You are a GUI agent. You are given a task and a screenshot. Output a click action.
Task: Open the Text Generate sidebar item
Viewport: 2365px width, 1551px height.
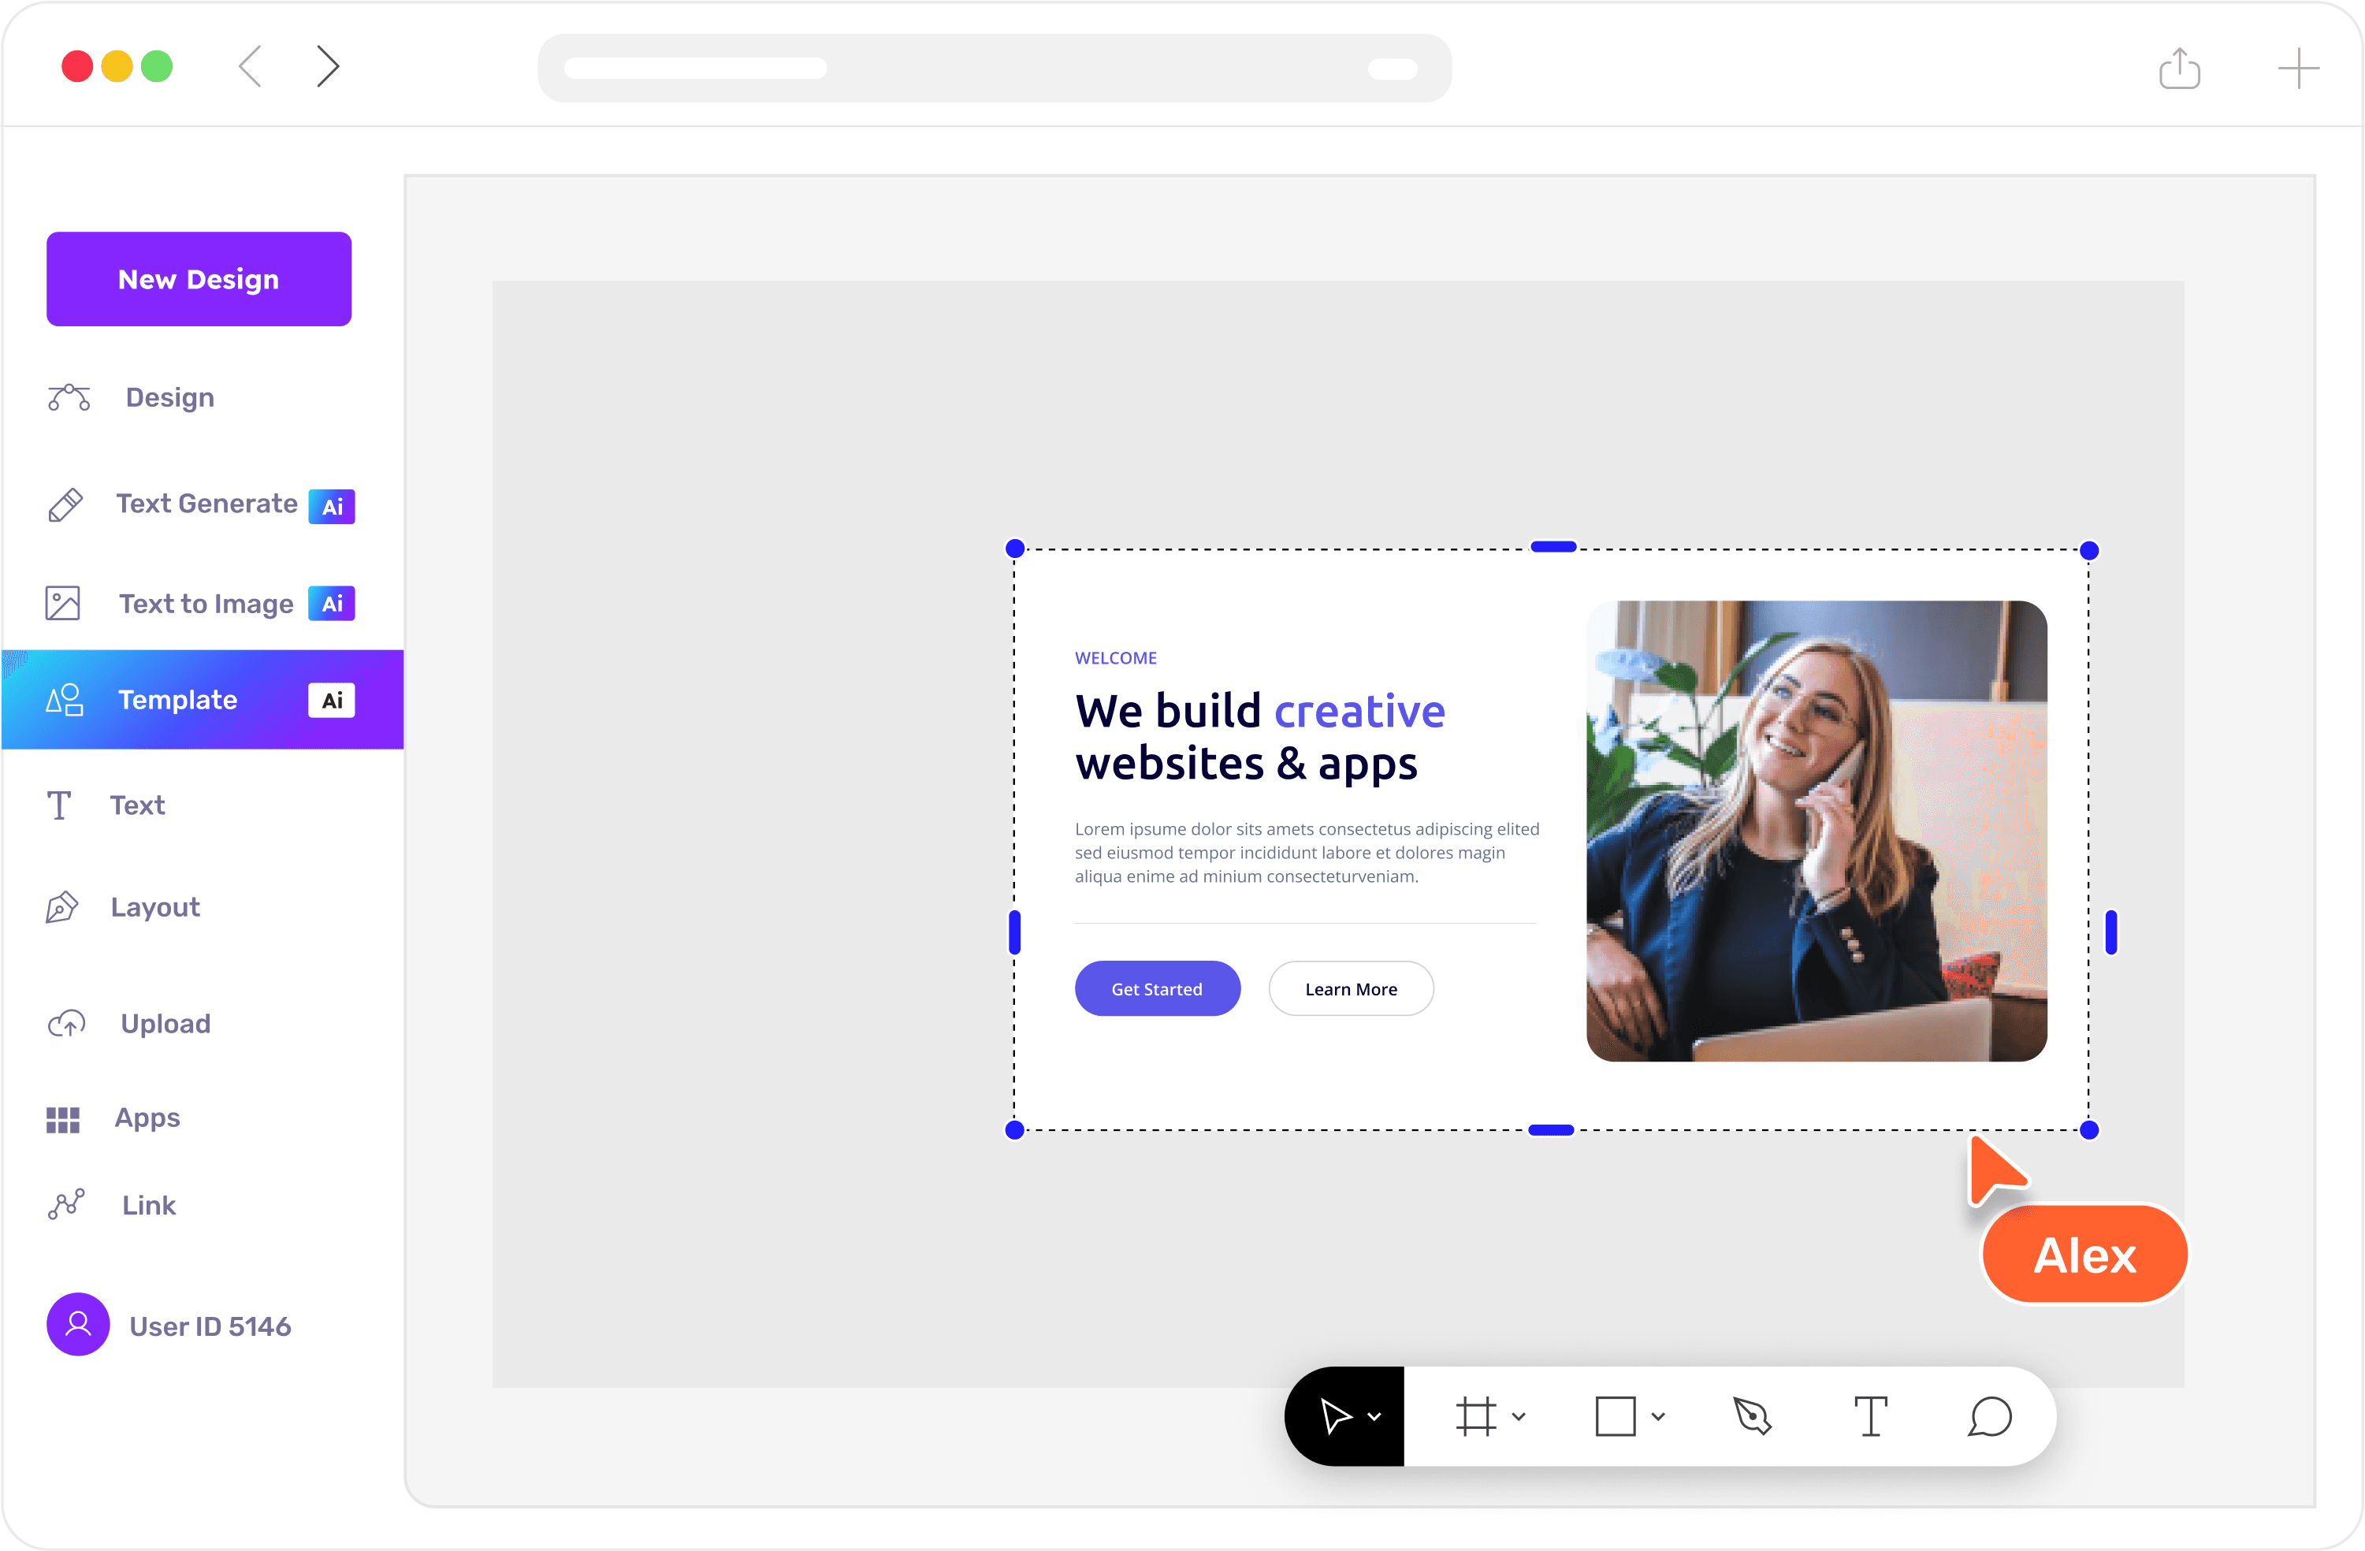click(x=206, y=504)
